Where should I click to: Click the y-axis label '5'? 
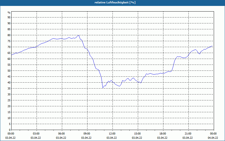(10, 124)
